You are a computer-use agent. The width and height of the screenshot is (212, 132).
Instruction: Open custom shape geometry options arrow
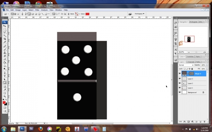pos(49,14)
